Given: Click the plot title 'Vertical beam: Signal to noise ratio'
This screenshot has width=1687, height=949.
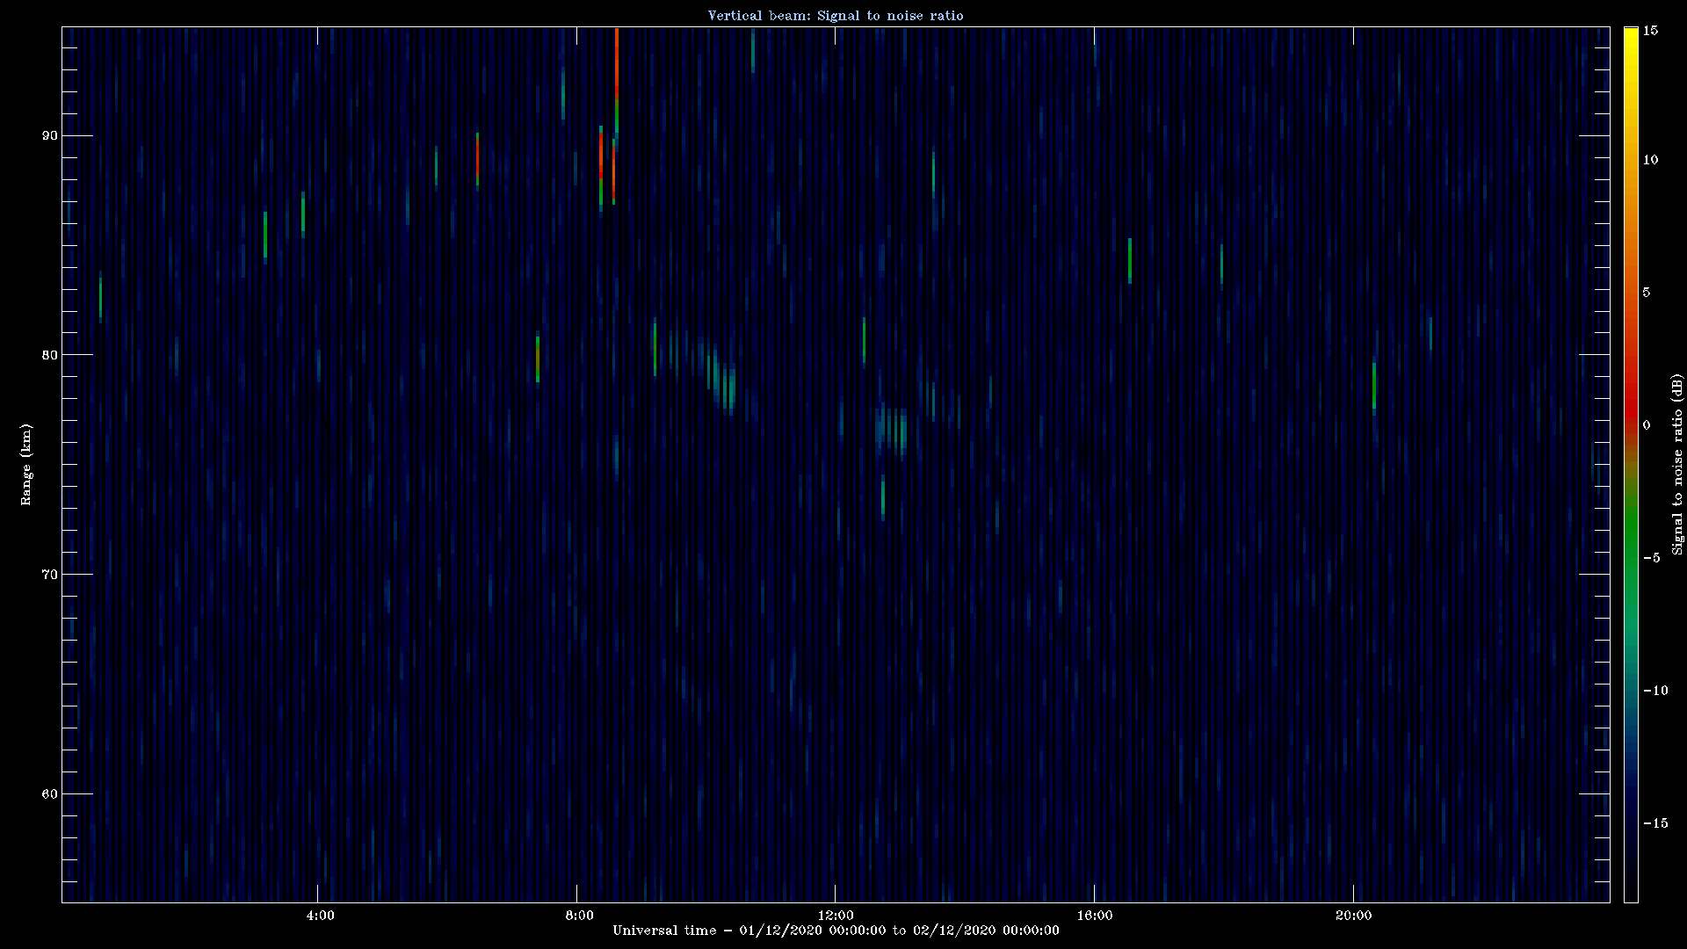Looking at the screenshot, I should coord(836,15).
